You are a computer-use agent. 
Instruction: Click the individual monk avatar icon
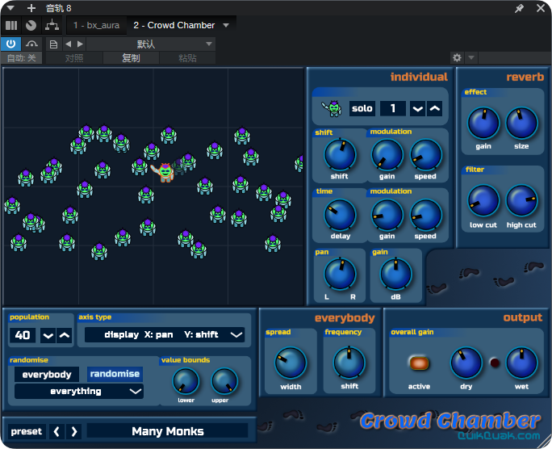tap(331, 108)
